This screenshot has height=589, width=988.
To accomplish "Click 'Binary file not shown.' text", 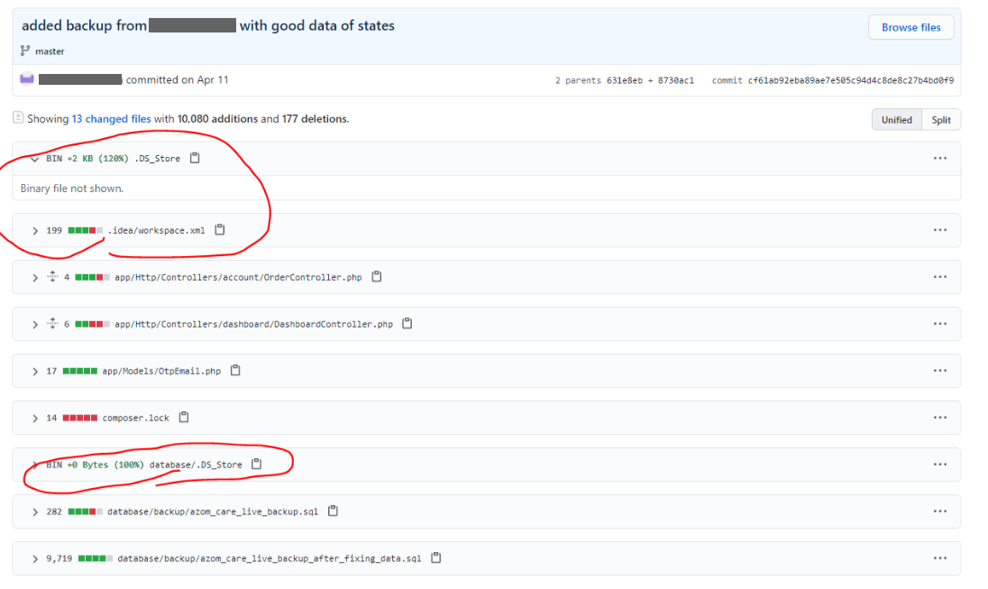I will point(72,188).
